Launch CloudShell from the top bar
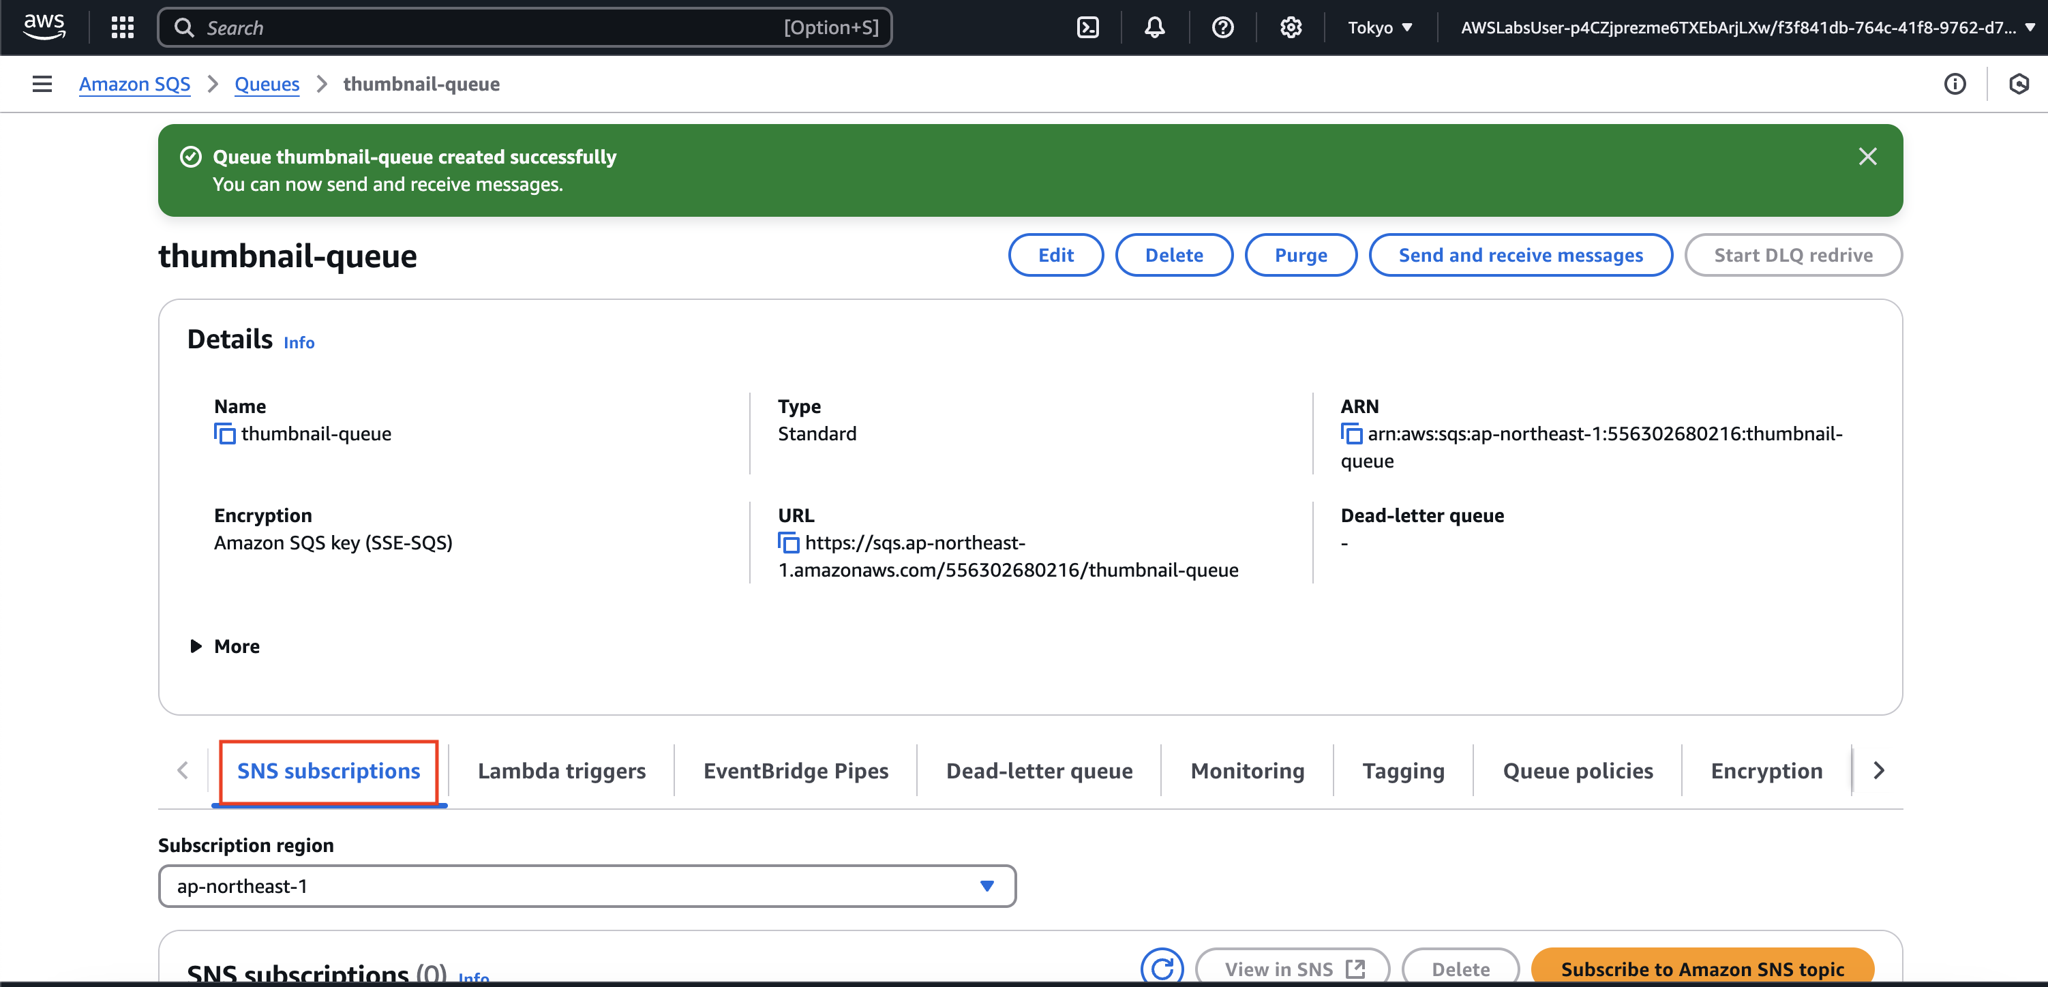The width and height of the screenshot is (2048, 987). point(1087,28)
